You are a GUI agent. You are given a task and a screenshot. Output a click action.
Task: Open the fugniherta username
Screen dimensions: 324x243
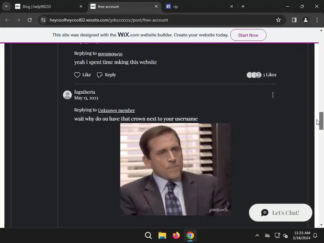pos(85,92)
